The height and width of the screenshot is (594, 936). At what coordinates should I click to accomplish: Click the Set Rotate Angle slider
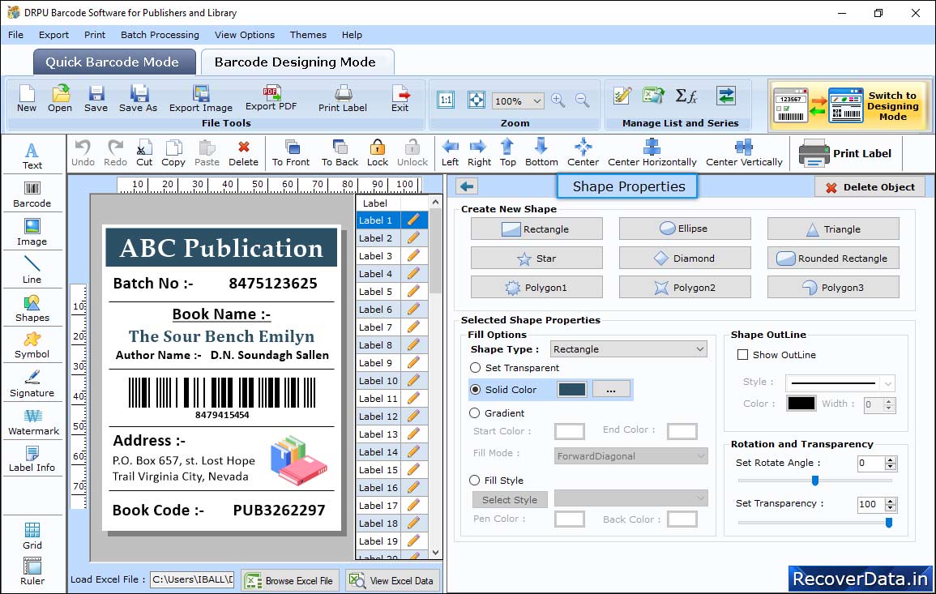point(814,480)
